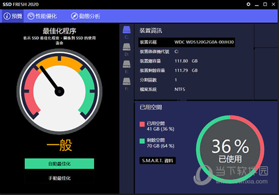Click the 裝置名稱 row label
Screen dimensions: 279x195
pos(148,42)
